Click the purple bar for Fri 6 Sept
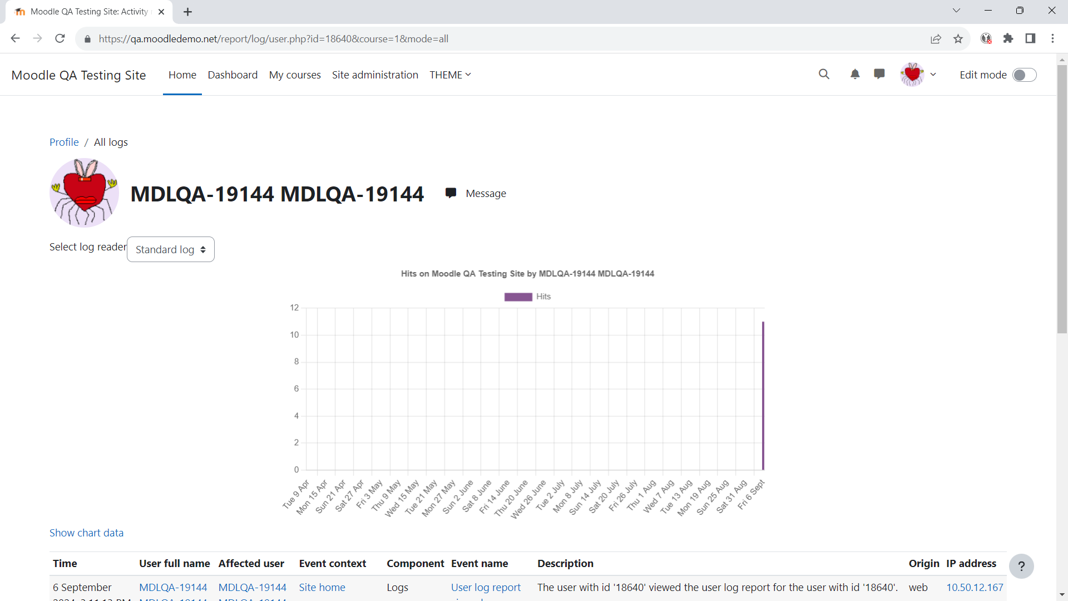The height and width of the screenshot is (601, 1068). (x=763, y=396)
